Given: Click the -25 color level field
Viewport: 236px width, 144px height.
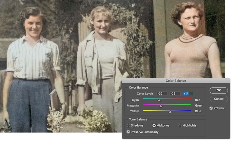Looking at the screenshot, I should pyautogui.click(x=175, y=94).
